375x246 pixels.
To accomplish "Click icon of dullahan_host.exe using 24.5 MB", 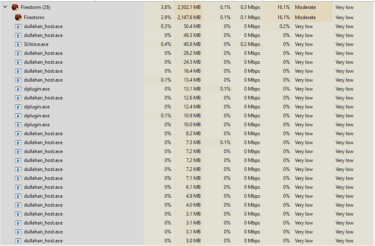I will (18, 62).
